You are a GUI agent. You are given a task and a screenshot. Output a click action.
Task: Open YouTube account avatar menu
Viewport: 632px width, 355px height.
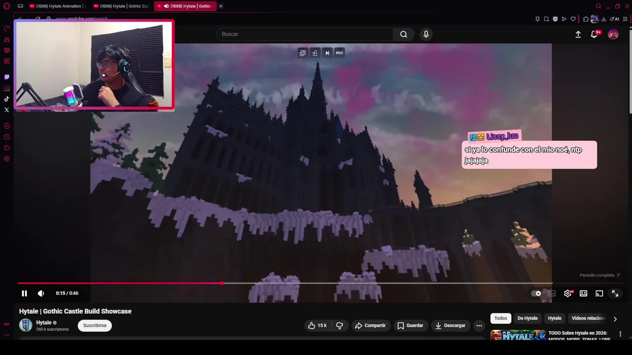[x=613, y=34]
